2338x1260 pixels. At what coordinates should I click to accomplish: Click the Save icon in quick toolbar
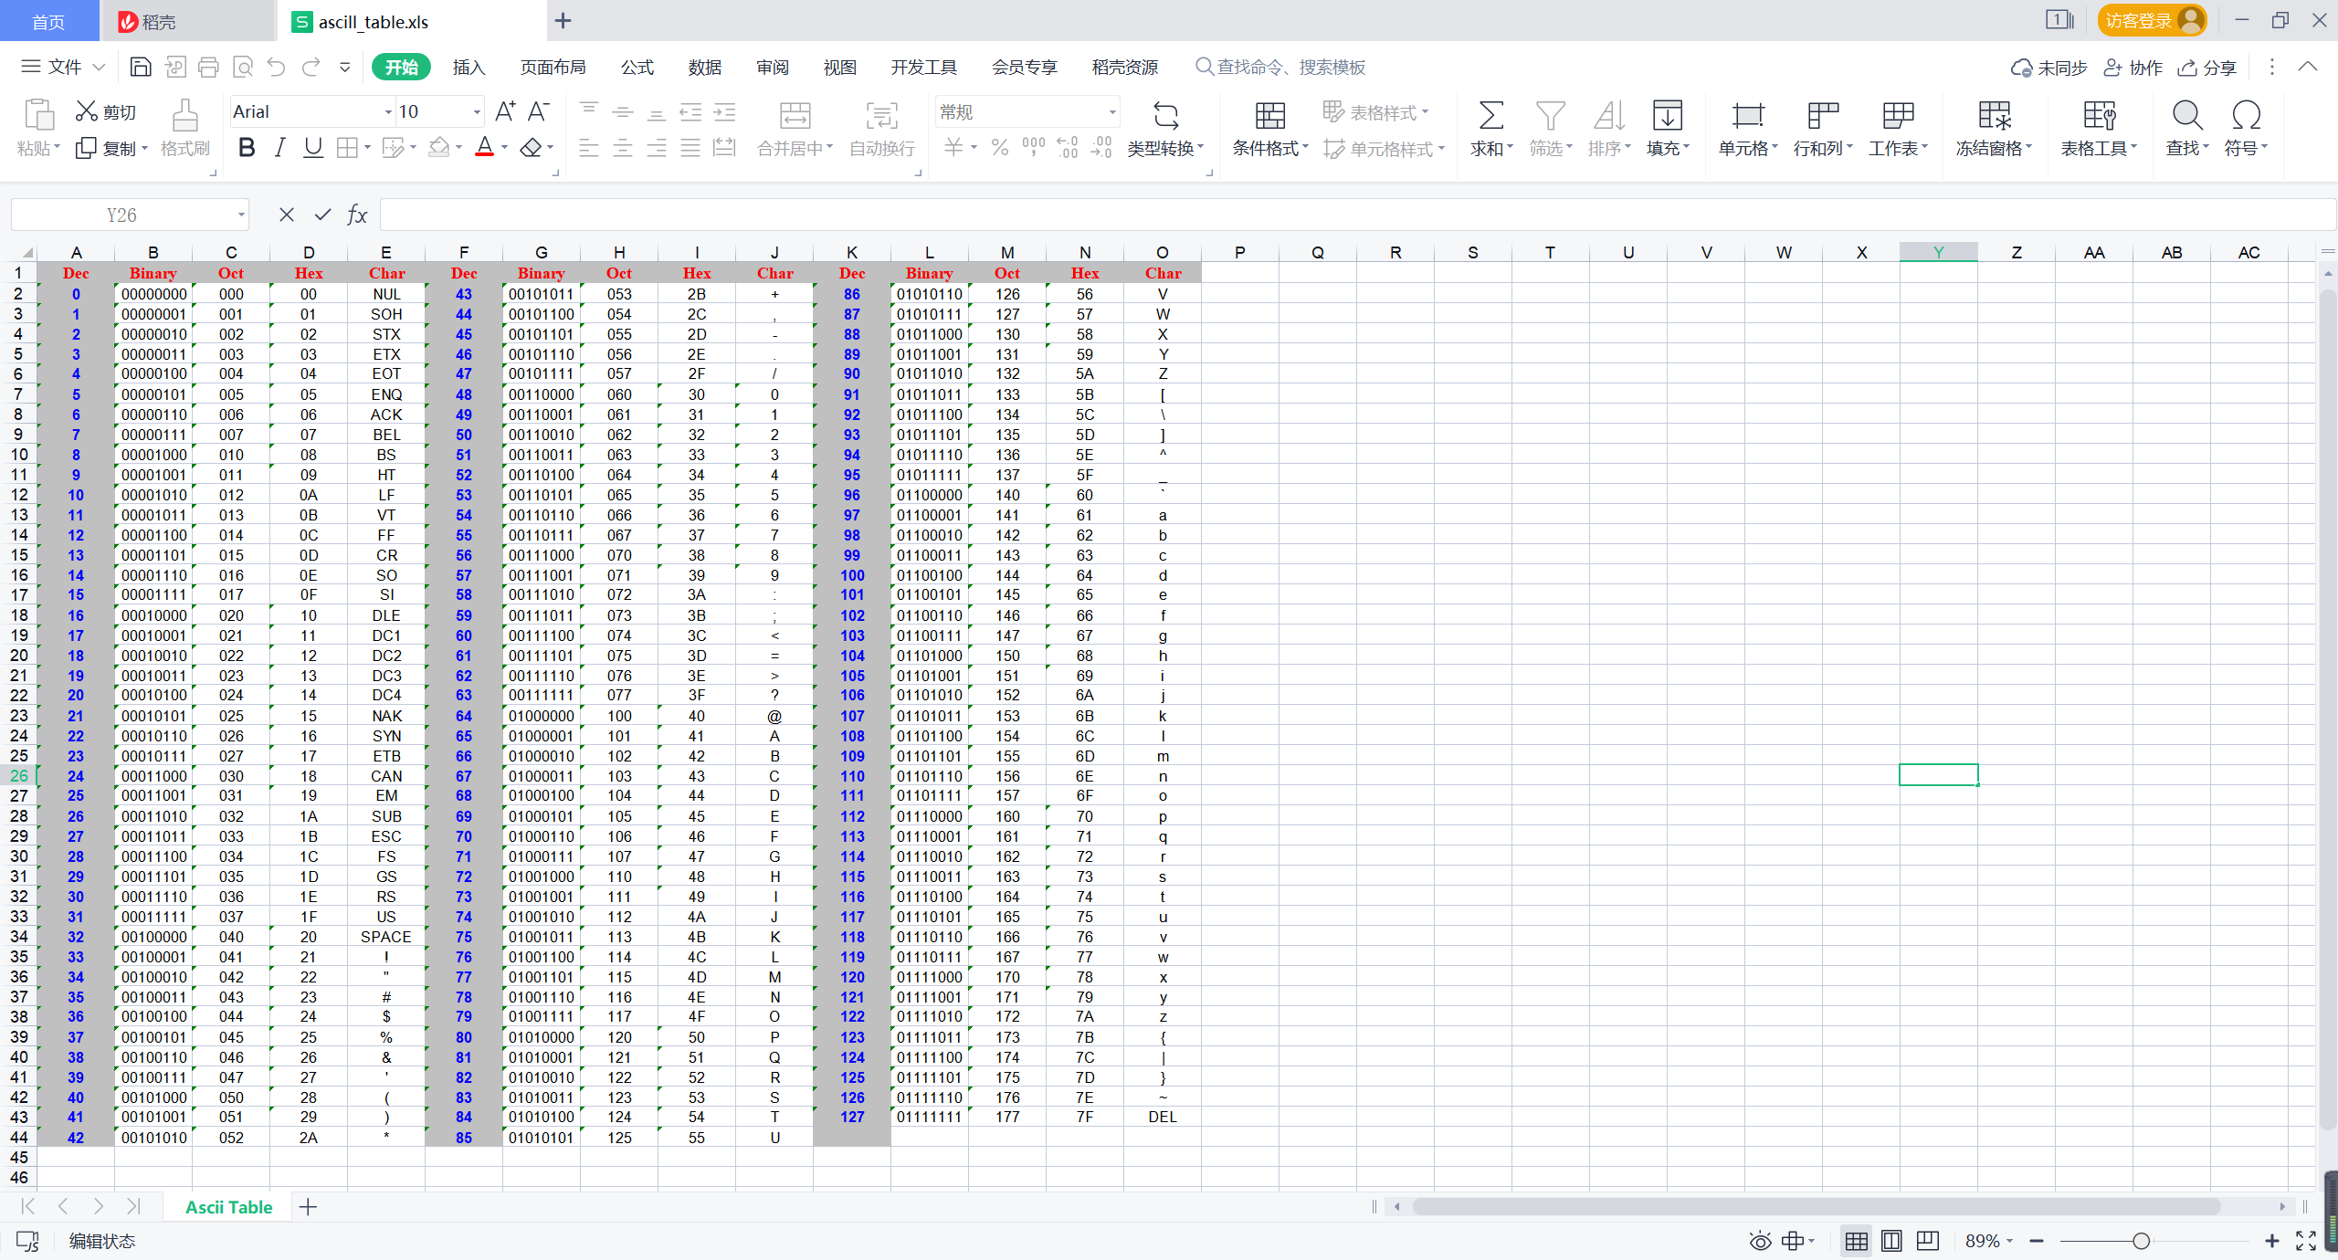click(141, 67)
